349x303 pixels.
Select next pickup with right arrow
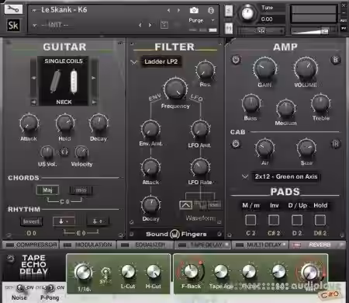[94, 78]
